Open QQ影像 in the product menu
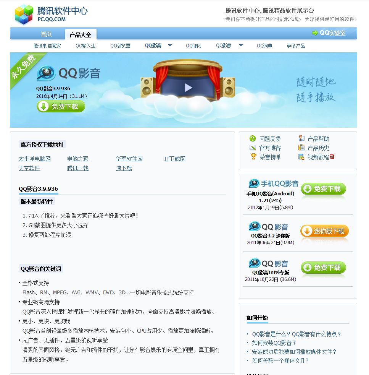Viewport: 369px width, 375px height. 224,45
